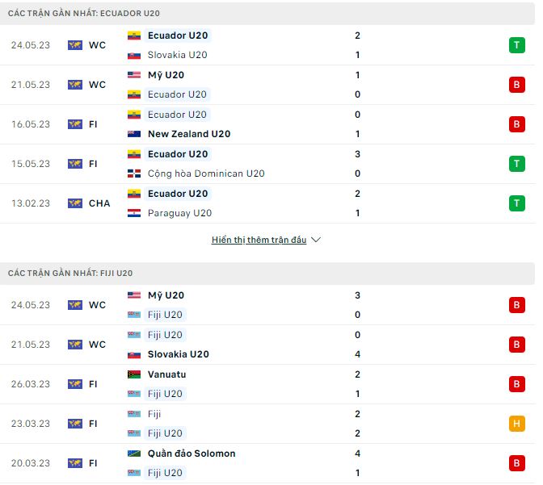Click the Paraguay U20 flag icon
543x485 pixels.
[134, 213]
